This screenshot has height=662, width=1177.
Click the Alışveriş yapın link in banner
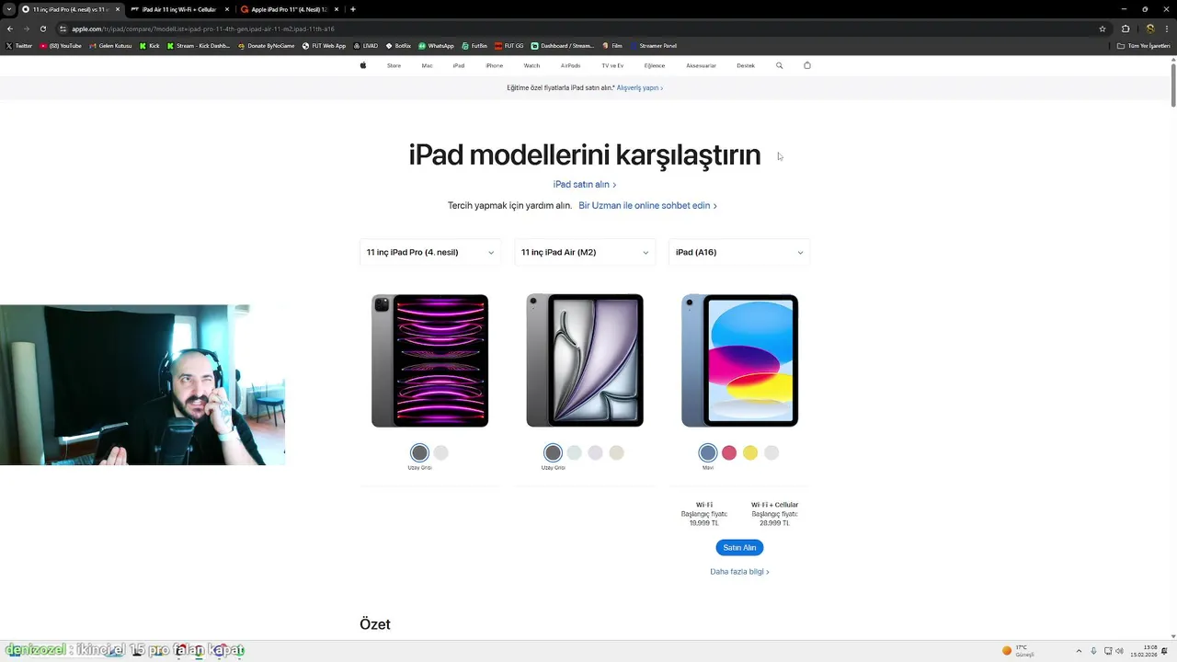[x=640, y=88]
